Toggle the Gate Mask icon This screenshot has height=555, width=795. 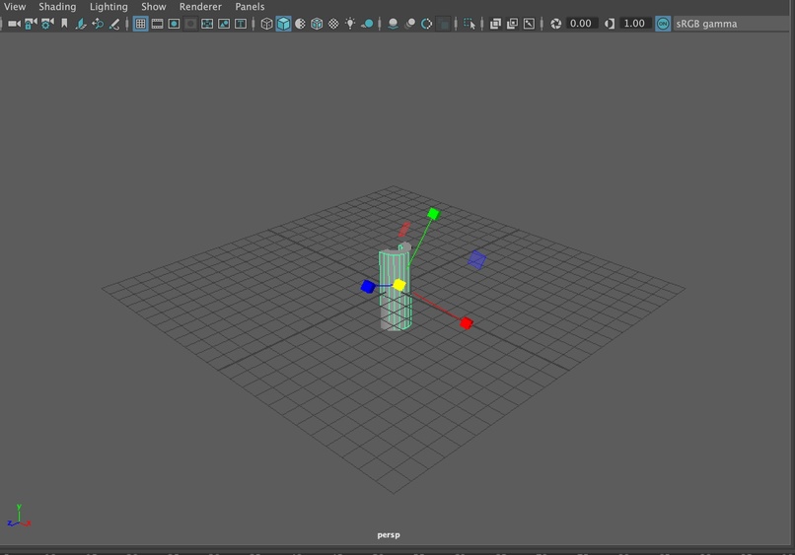pos(190,24)
